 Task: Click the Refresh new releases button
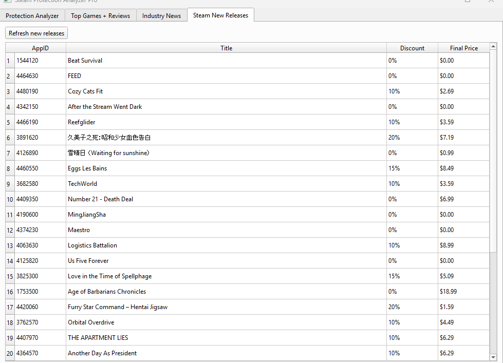[x=36, y=33]
